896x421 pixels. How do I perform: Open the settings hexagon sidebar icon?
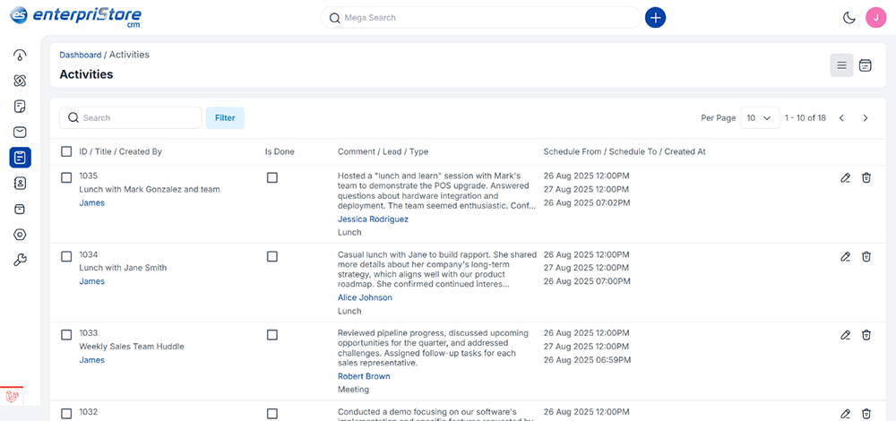click(20, 235)
